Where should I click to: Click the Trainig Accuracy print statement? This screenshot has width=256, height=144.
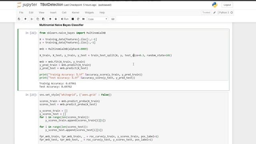(x=91, y=75)
